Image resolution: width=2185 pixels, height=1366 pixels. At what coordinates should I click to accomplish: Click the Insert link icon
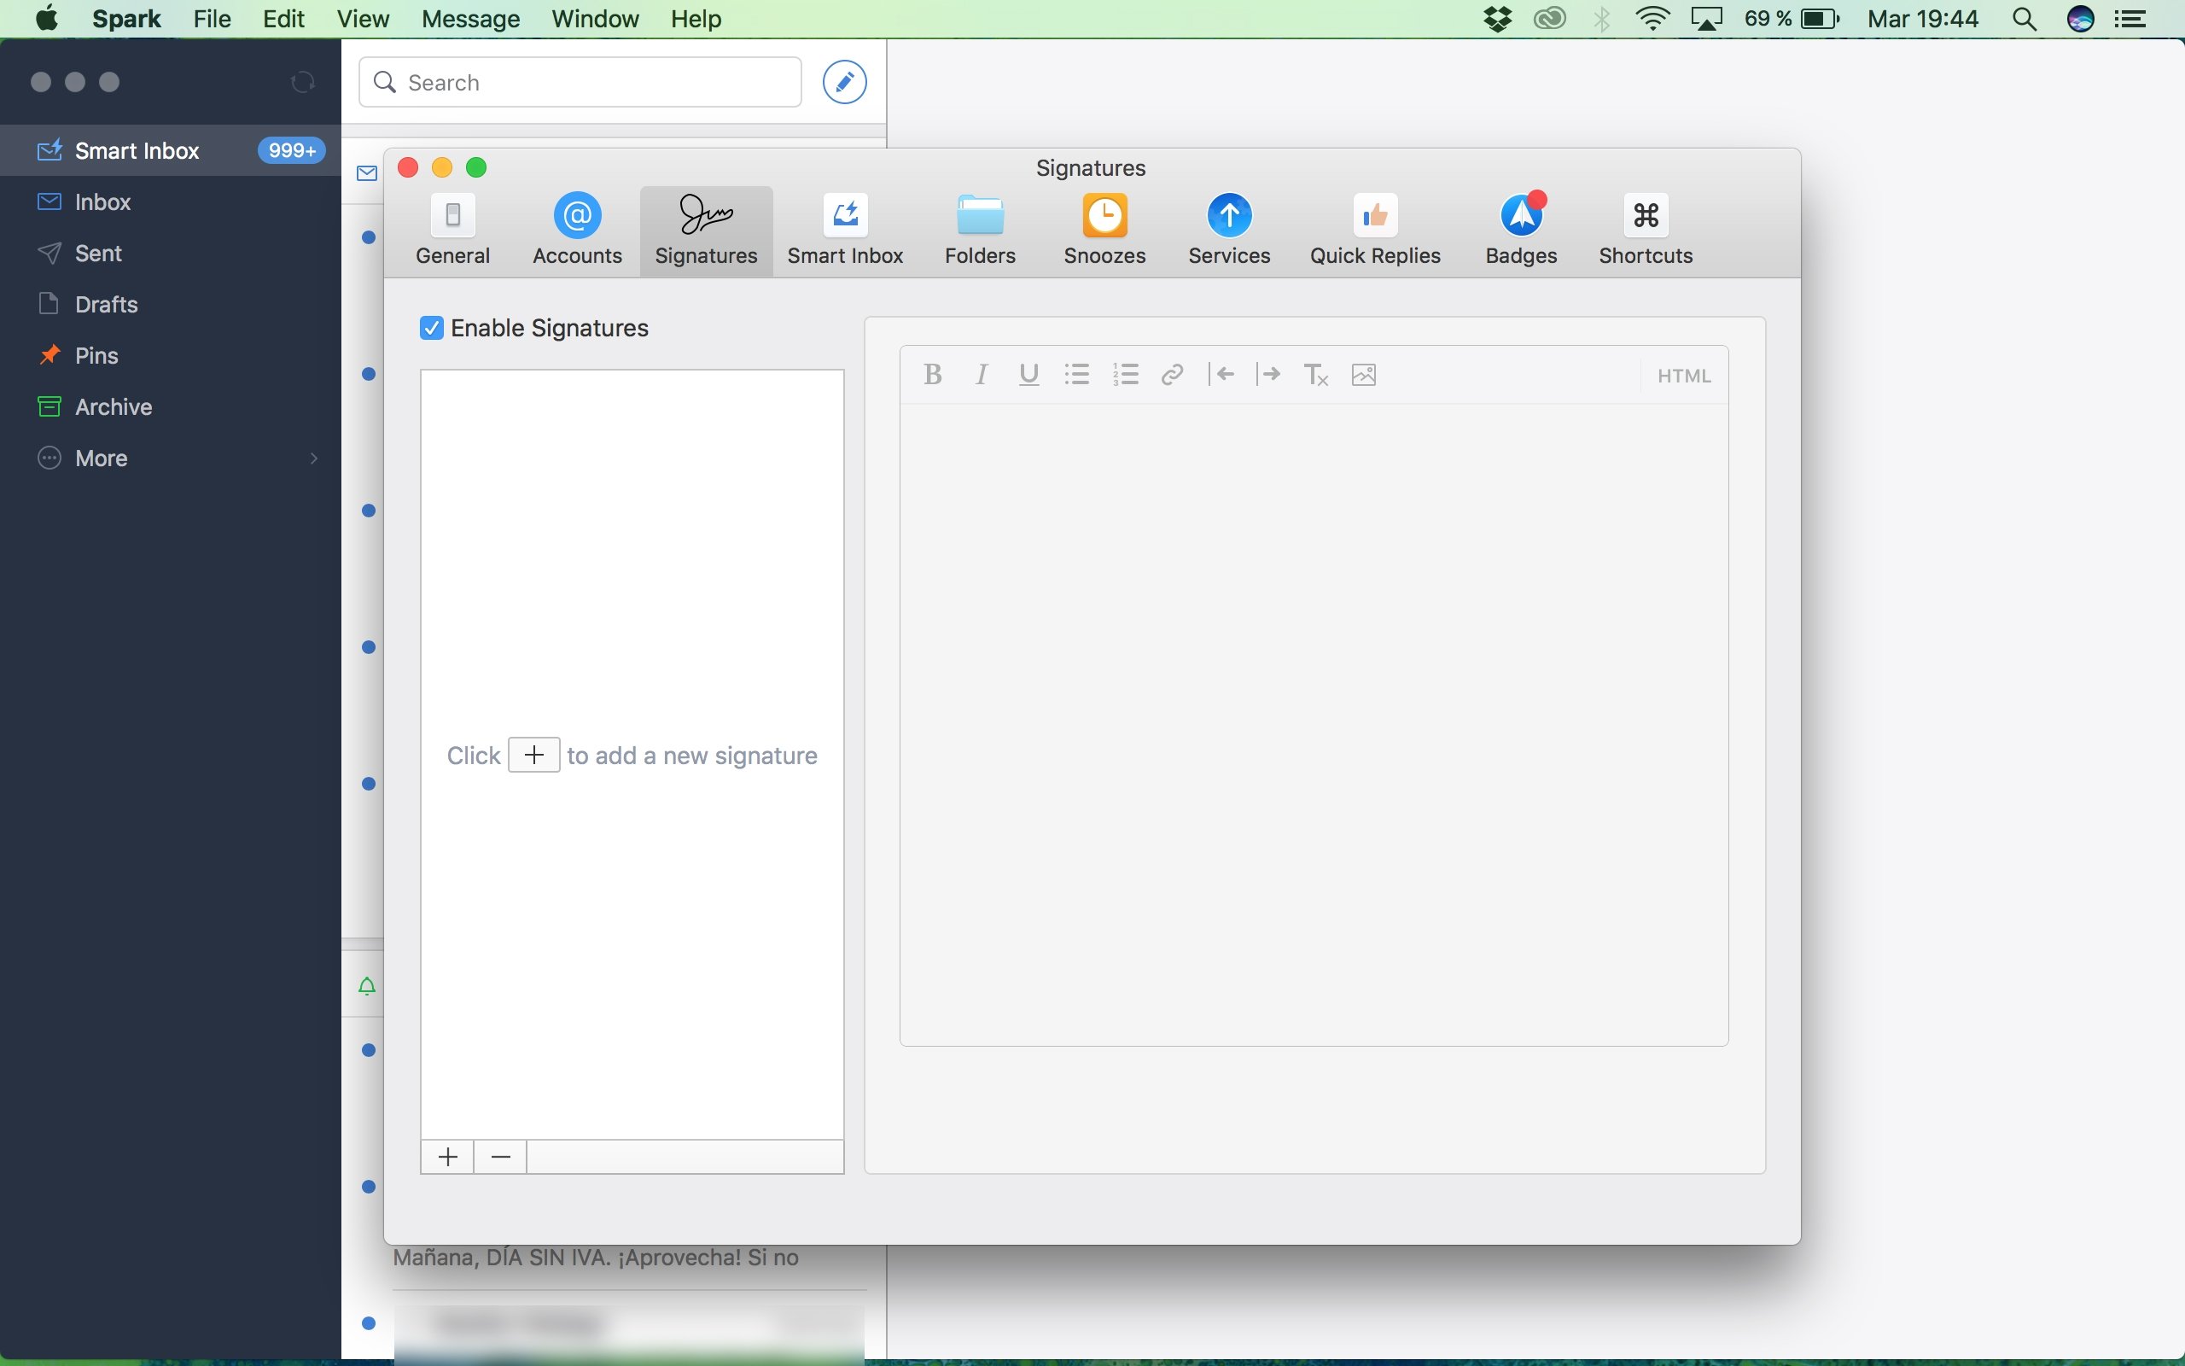pyautogui.click(x=1172, y=373)
